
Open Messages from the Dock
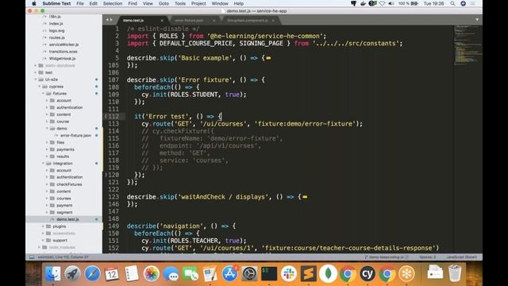click(x=171, y=273)
